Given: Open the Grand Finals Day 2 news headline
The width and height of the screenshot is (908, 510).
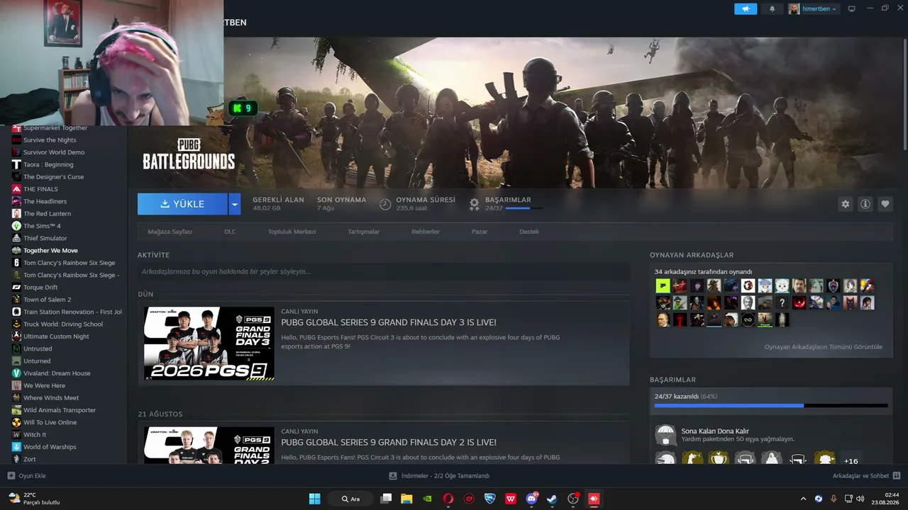Looking at the screenshot, I should tap(389, 443).
